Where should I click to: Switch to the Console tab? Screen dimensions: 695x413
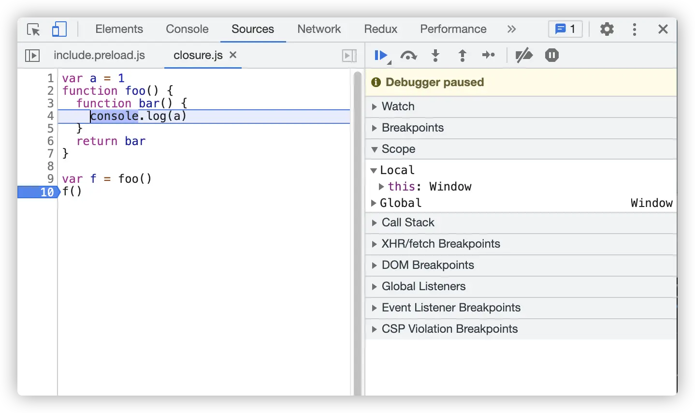pyautogui.click(x=187, y=29)
